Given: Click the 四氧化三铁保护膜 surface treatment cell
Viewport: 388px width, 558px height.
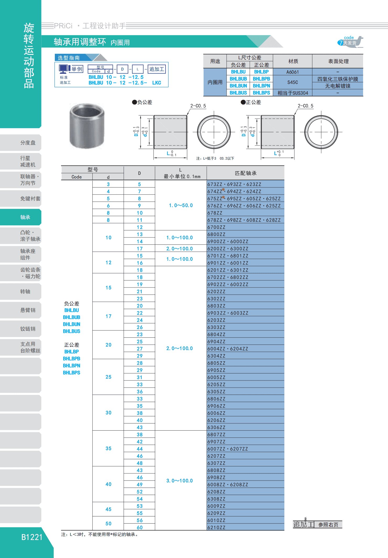Looking at the screenshot, I should tap(338, 79).
